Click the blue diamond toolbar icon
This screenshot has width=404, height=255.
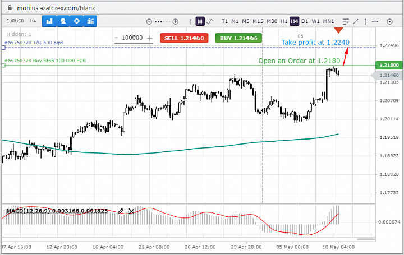pyautogui.click(x=77, y=21)
